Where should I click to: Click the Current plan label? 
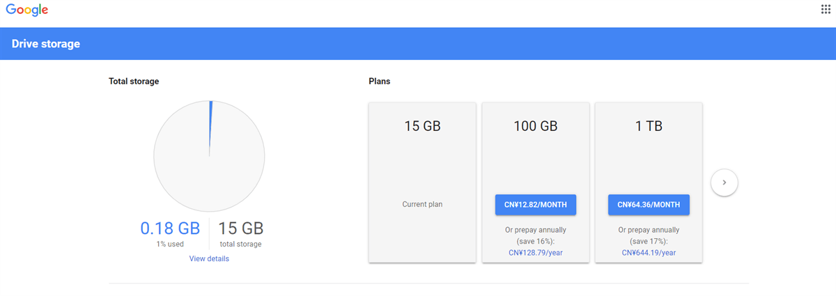422,205
